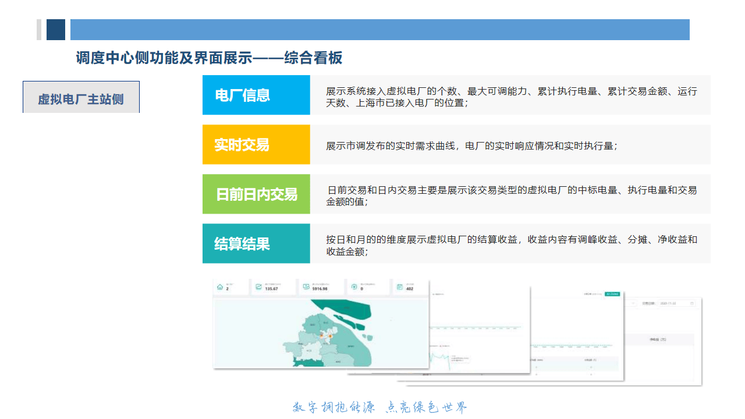Viewport: 745px width, 419px height.
Task: Open the dropdown beside the settlement date field
Action: [x=633, y=303]
